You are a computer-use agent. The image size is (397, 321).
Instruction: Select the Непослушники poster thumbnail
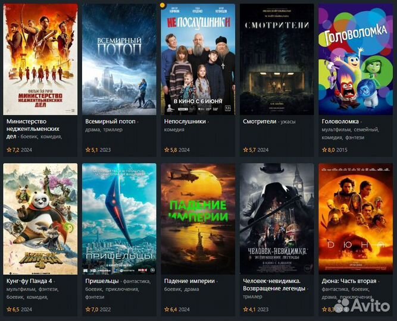[x=198, y=59]
